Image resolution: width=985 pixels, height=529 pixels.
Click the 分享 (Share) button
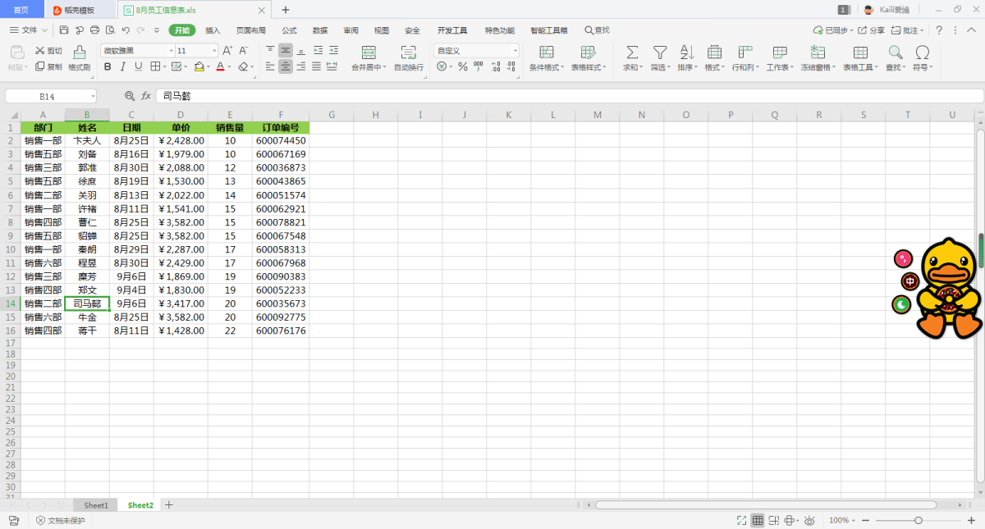pyautogui.click(x=873, y=30)
